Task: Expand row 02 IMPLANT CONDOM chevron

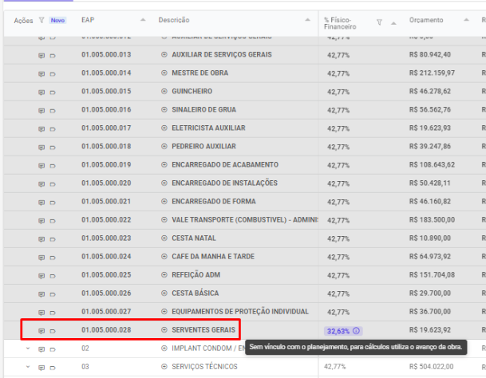Action: point(28,348)
